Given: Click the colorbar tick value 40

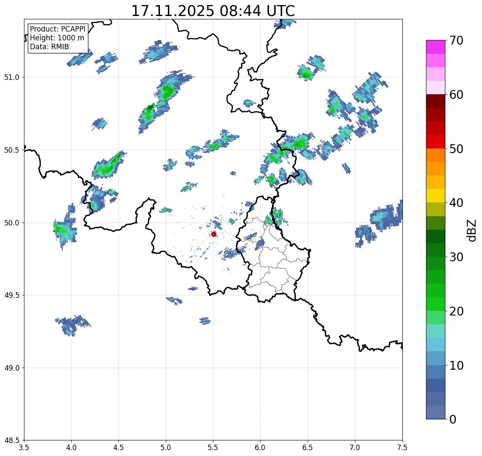Looking at the screenshot, I should tap(456, 203).
